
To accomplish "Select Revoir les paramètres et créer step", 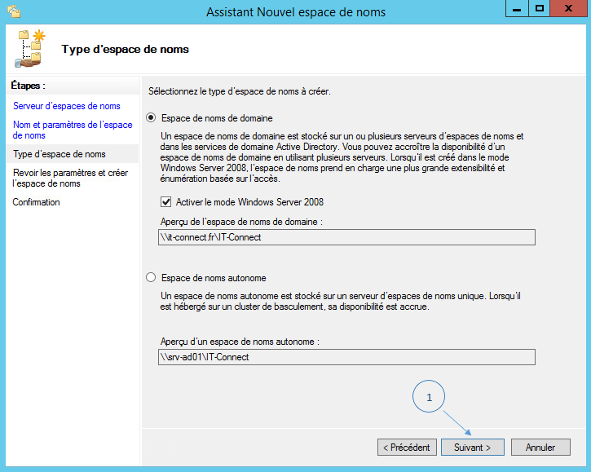I will click(70, 178).
